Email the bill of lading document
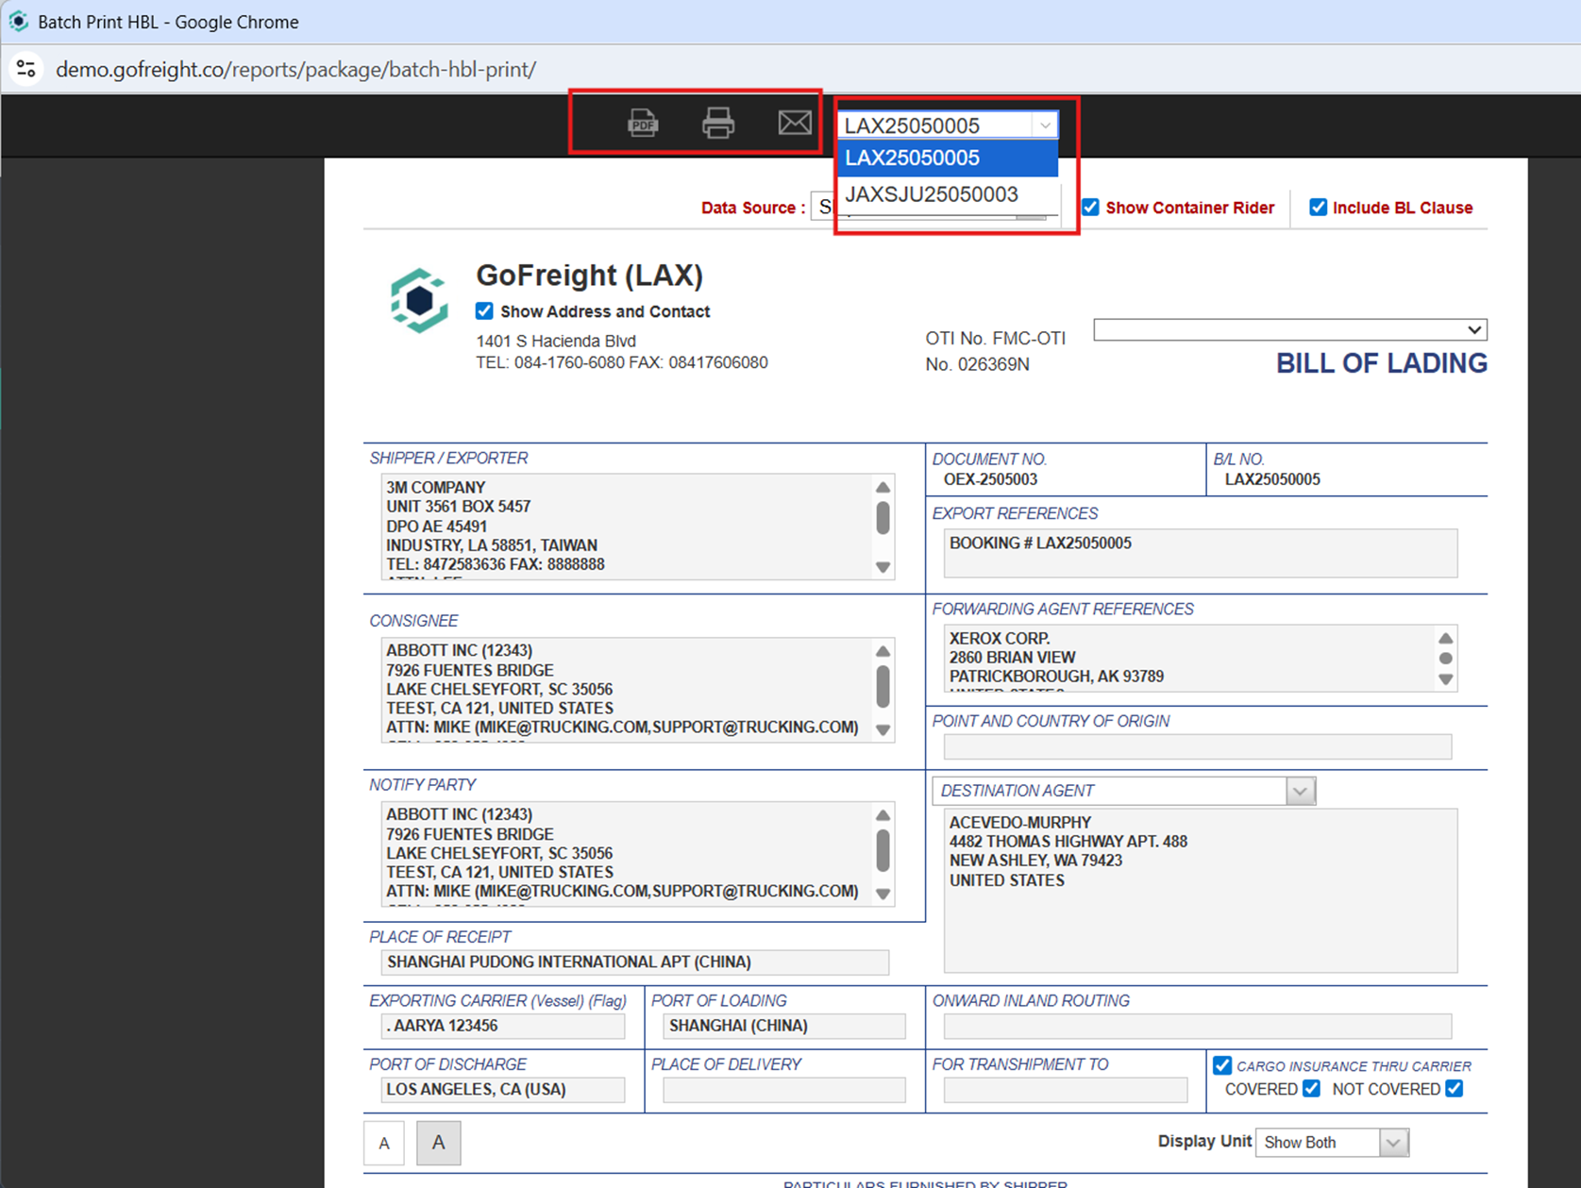Viewport: 1581px width, 1188px height. point(794,122)
